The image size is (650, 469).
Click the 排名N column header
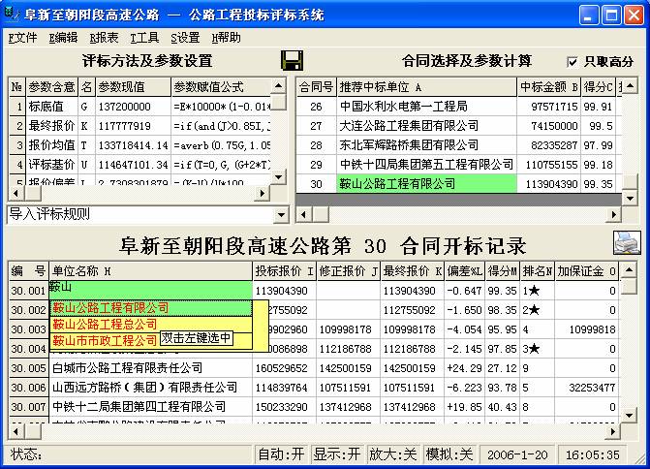538,271
